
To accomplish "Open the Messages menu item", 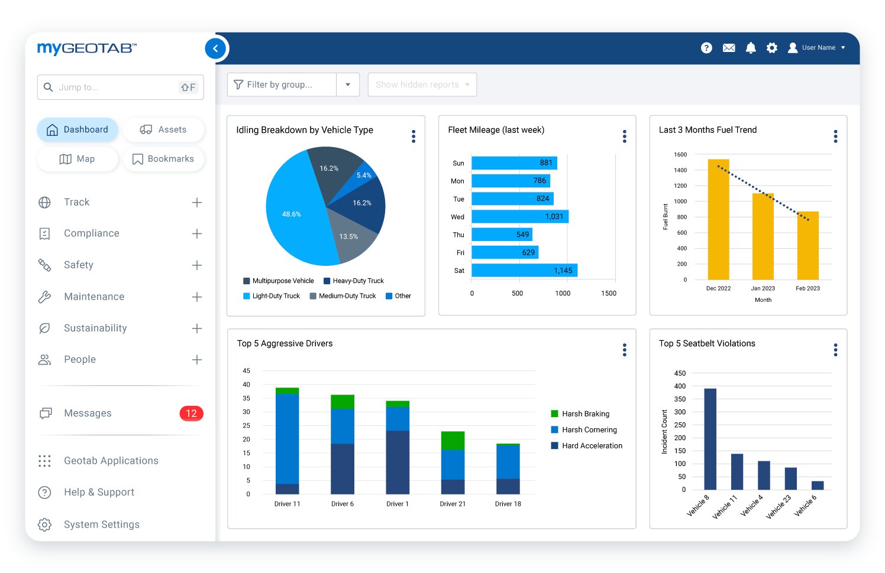I will tap(88, 413).
